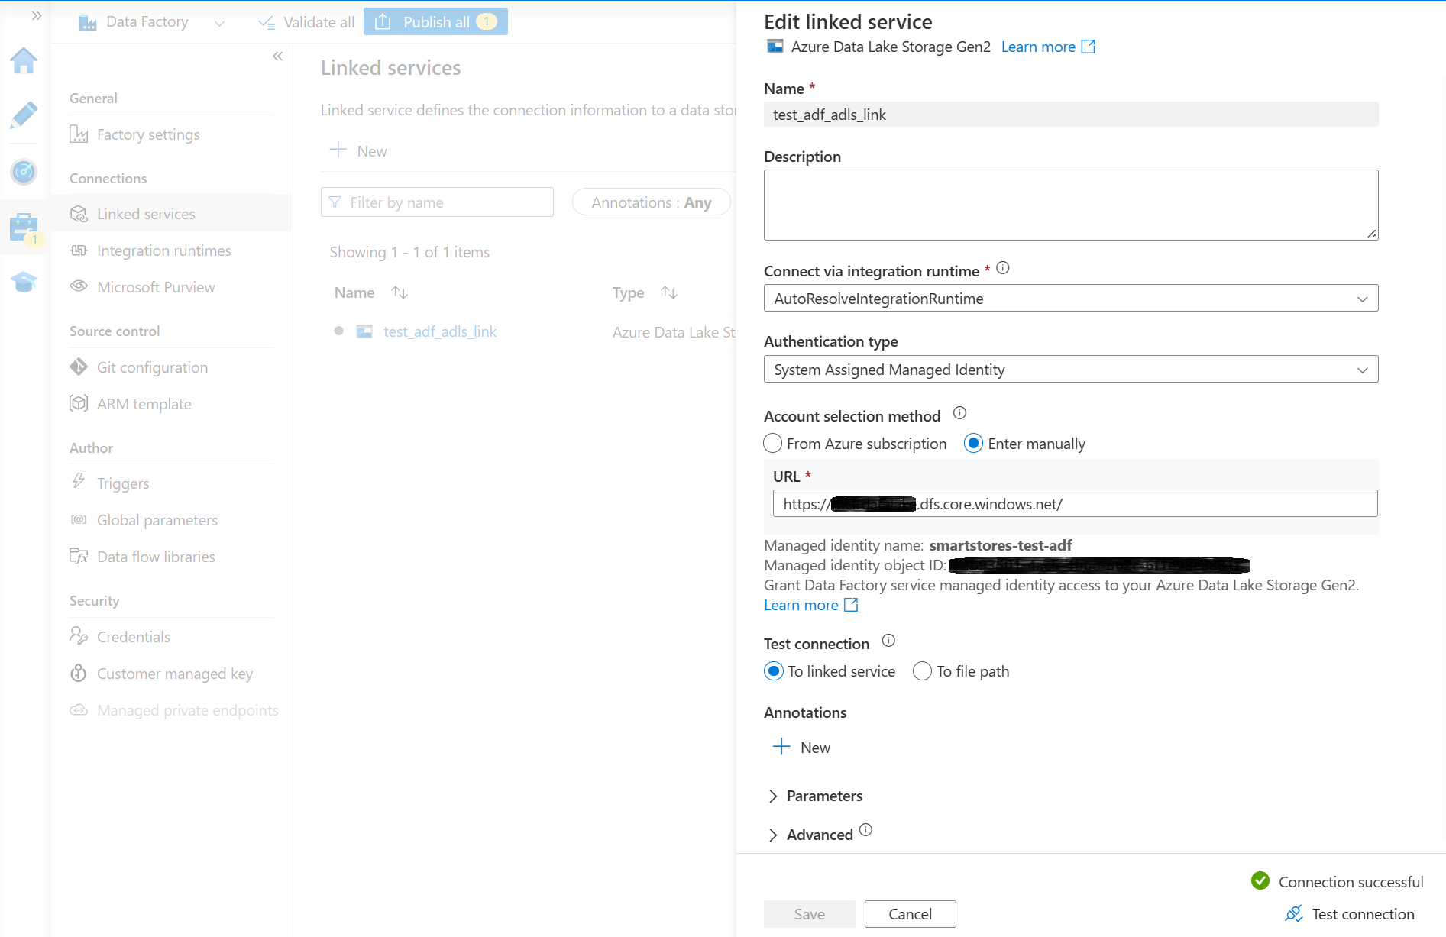Show info for Account selection method

pos(960,413)
